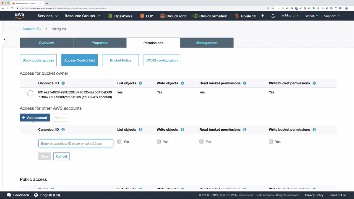This screenshot has width=354, height=199.
Task: Click the AWS logo home icon
Action: 20,16
